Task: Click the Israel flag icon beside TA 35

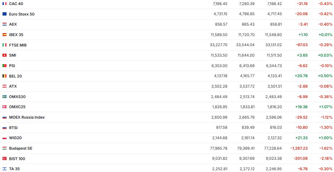Action: pos(4,169)
